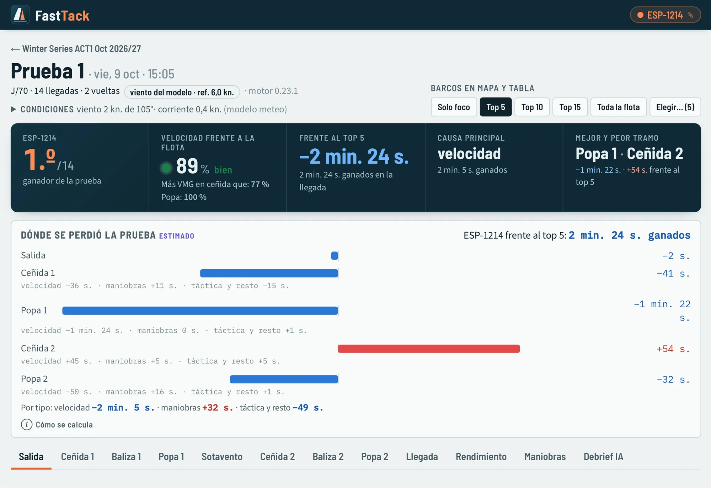Screen dimensions: 711x488
Task: Click the blue Ceñida 1 bar
Action: [269, 273]
